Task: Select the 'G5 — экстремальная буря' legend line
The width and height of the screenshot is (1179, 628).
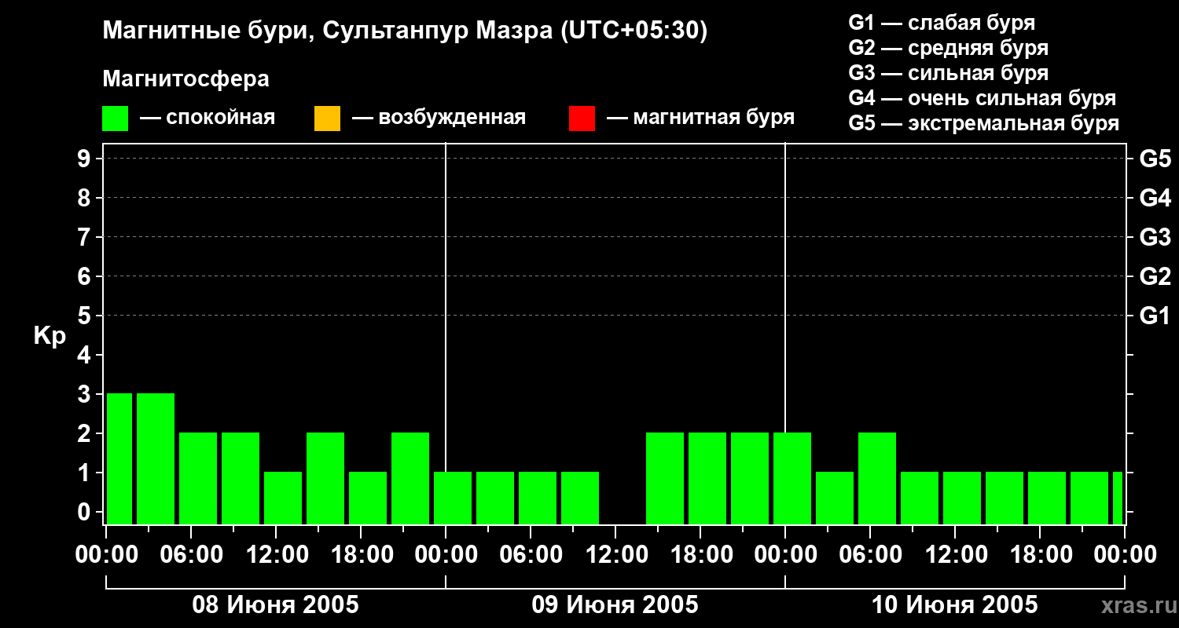Action: click(984, 123)
